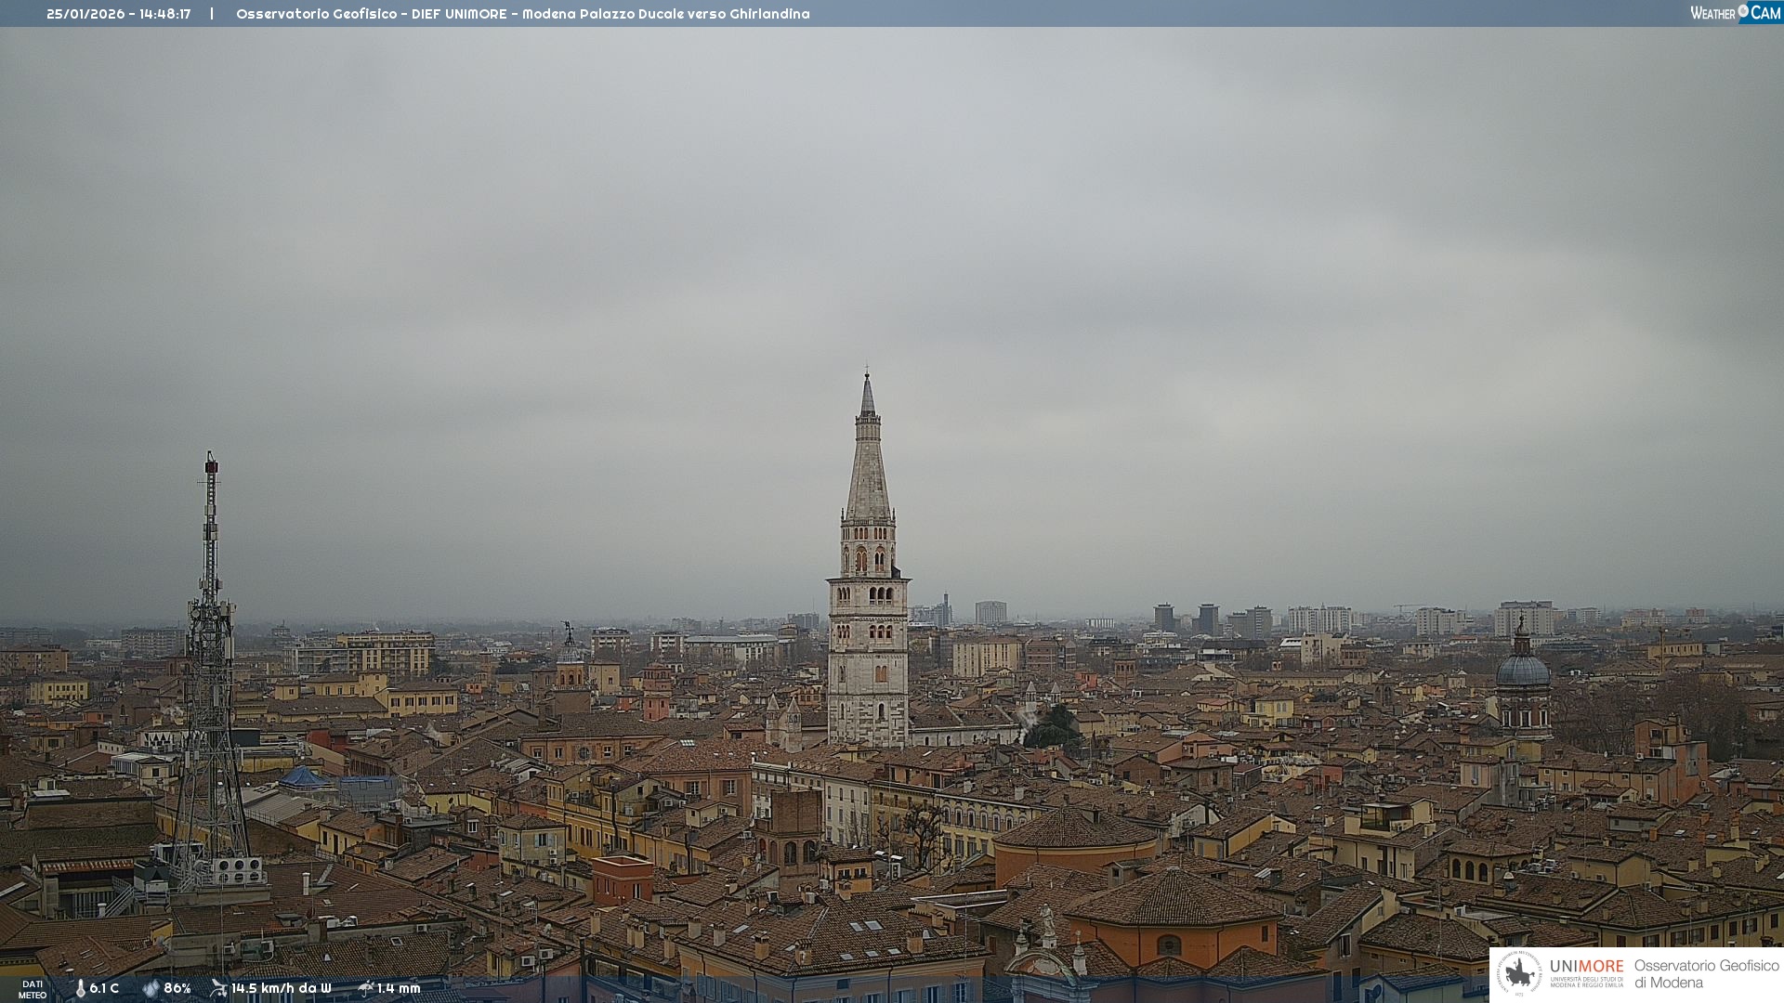Click the wind anemometer icon
Viewport: 1784px width, 1003px height.
coord(218,988)
